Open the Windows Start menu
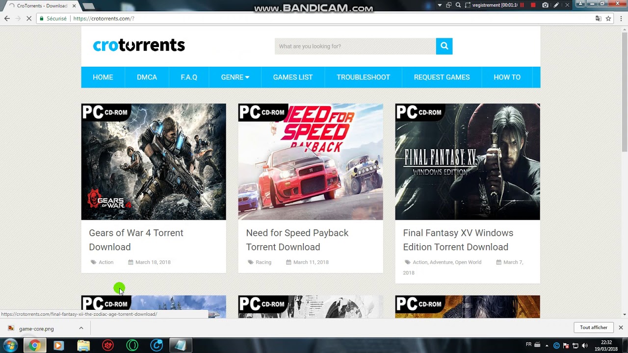Image resolution: width=628 pixels, height=353 pixels. click(10, 345)
